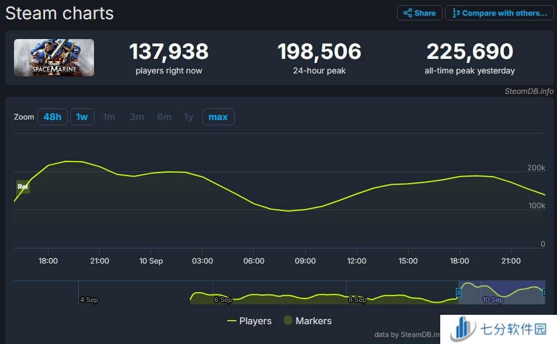
Task: Set chart zoom to 48h
Action: click(x=52, y=117)
